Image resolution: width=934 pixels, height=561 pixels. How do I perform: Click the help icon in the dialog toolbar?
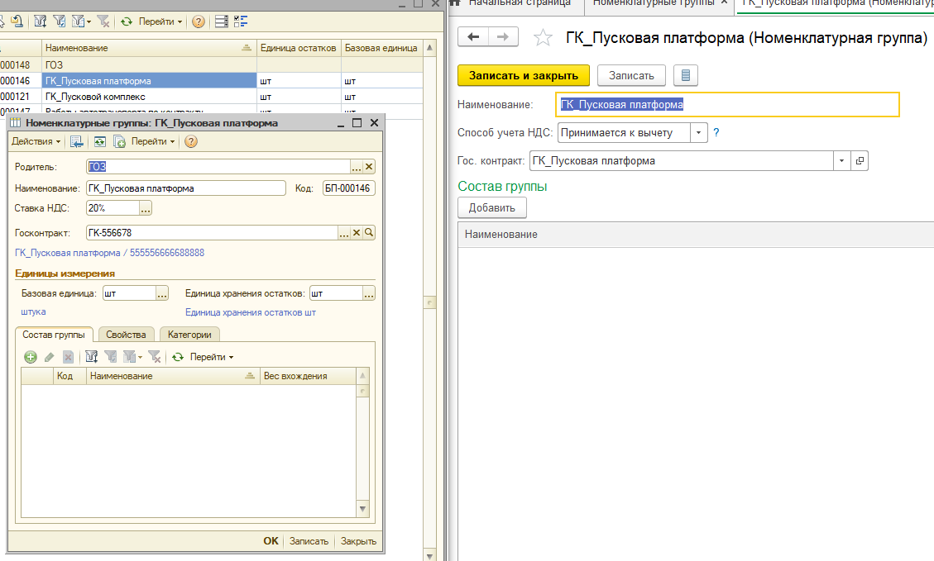190,141
